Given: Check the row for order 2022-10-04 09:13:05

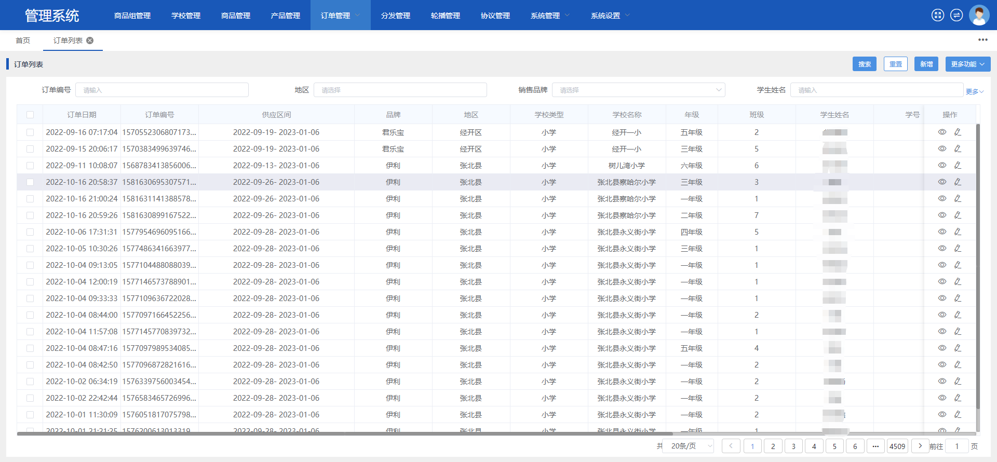Looking at the screenshot, I should pos(30,265).
